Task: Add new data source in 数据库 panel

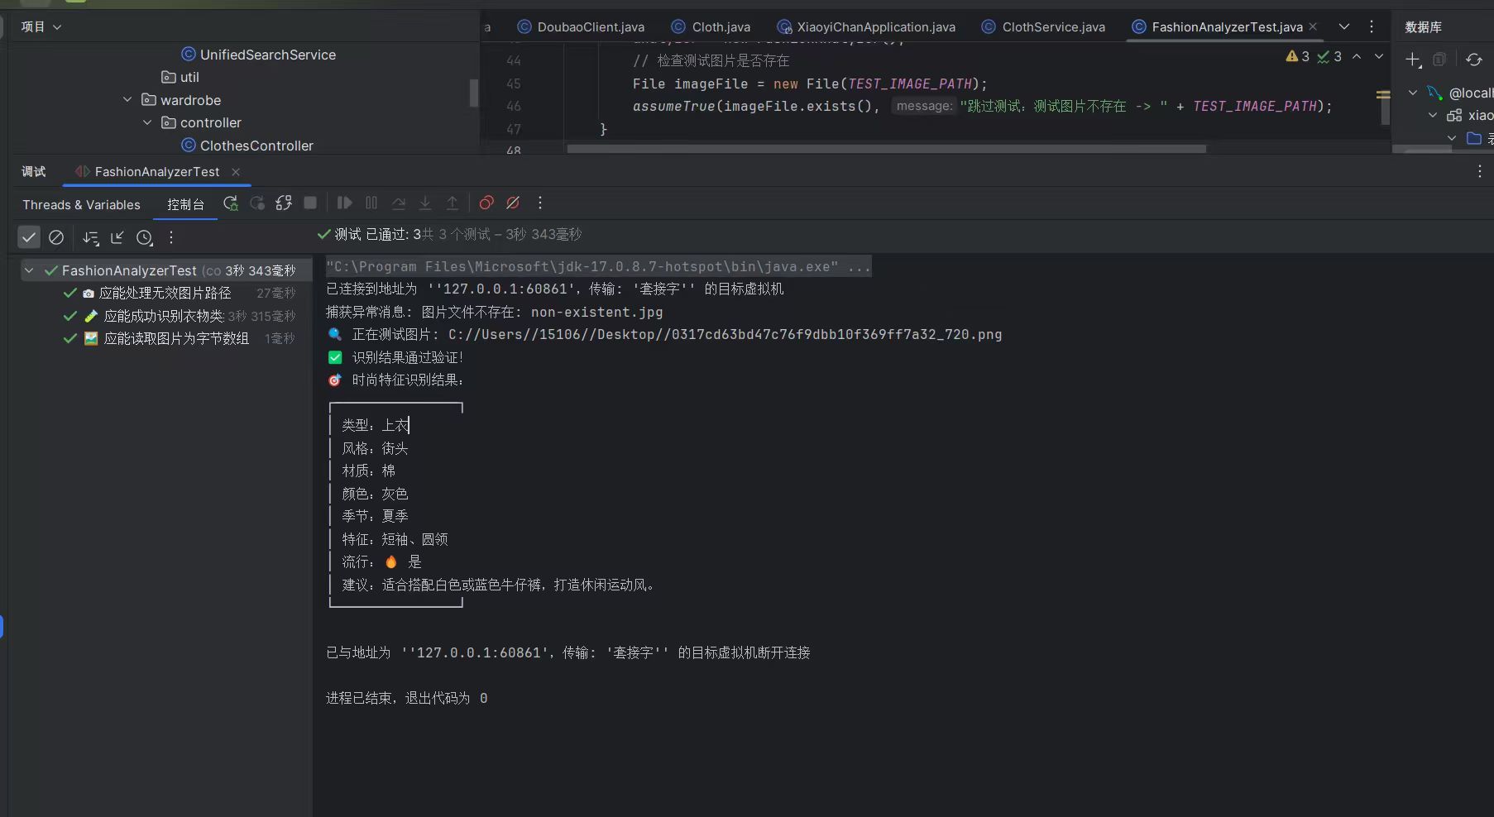Action: (x=1413, y=60)
